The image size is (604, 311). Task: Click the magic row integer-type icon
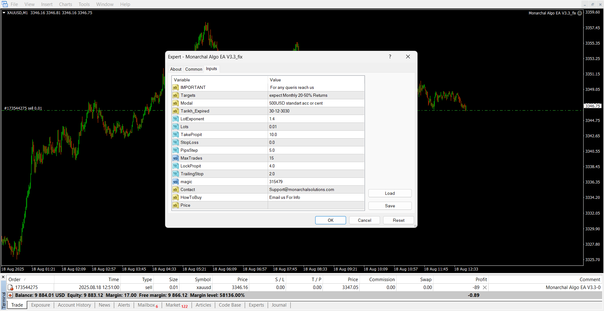coord(176,182)
